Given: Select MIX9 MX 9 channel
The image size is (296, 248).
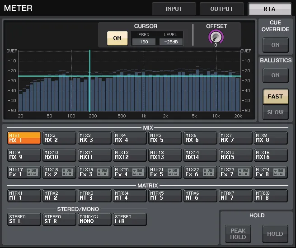Looking at the screenshot, I should point(24,155).
